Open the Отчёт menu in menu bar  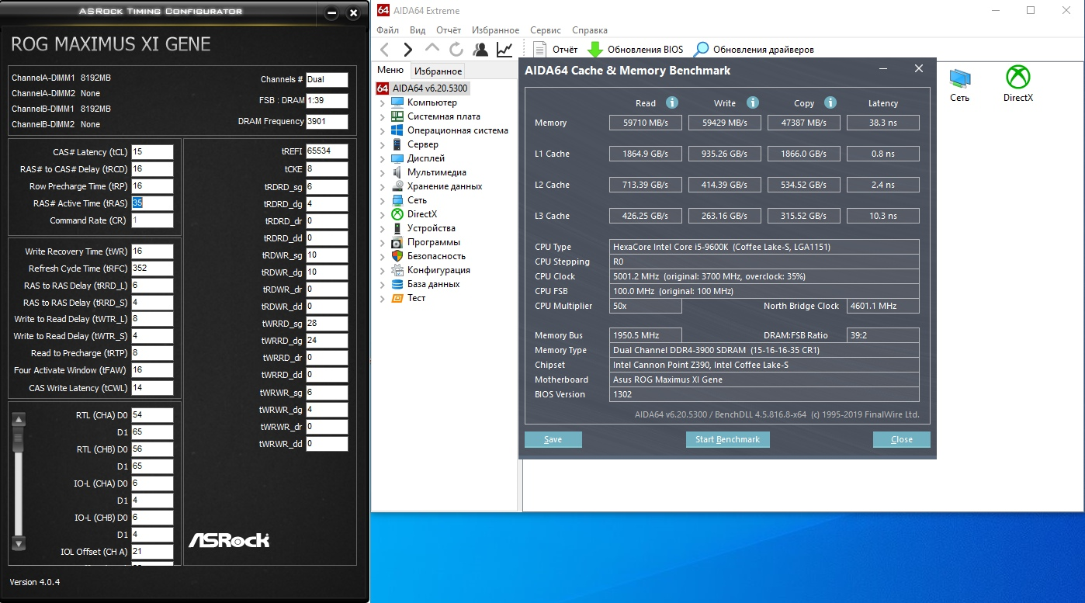pyautogui.click(x=449, y=30)
